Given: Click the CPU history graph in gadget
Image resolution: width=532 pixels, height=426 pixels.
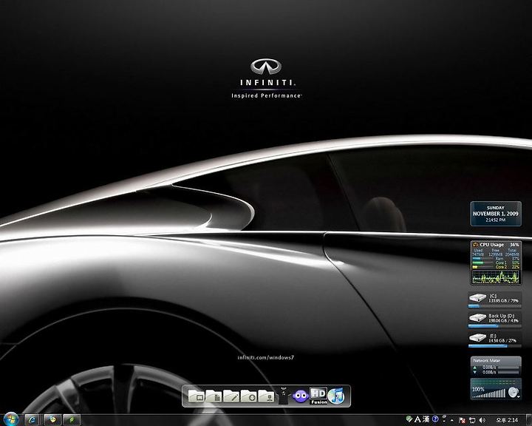Looking at the screenshot, I should [x=496, y=277].
